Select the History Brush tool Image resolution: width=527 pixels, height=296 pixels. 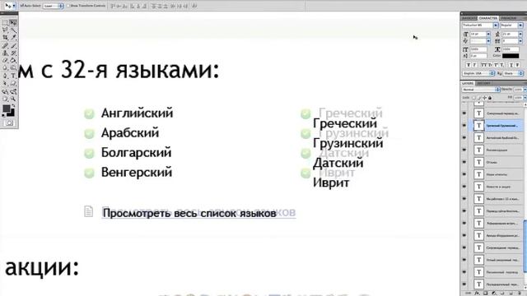click(x=13, y=53)
